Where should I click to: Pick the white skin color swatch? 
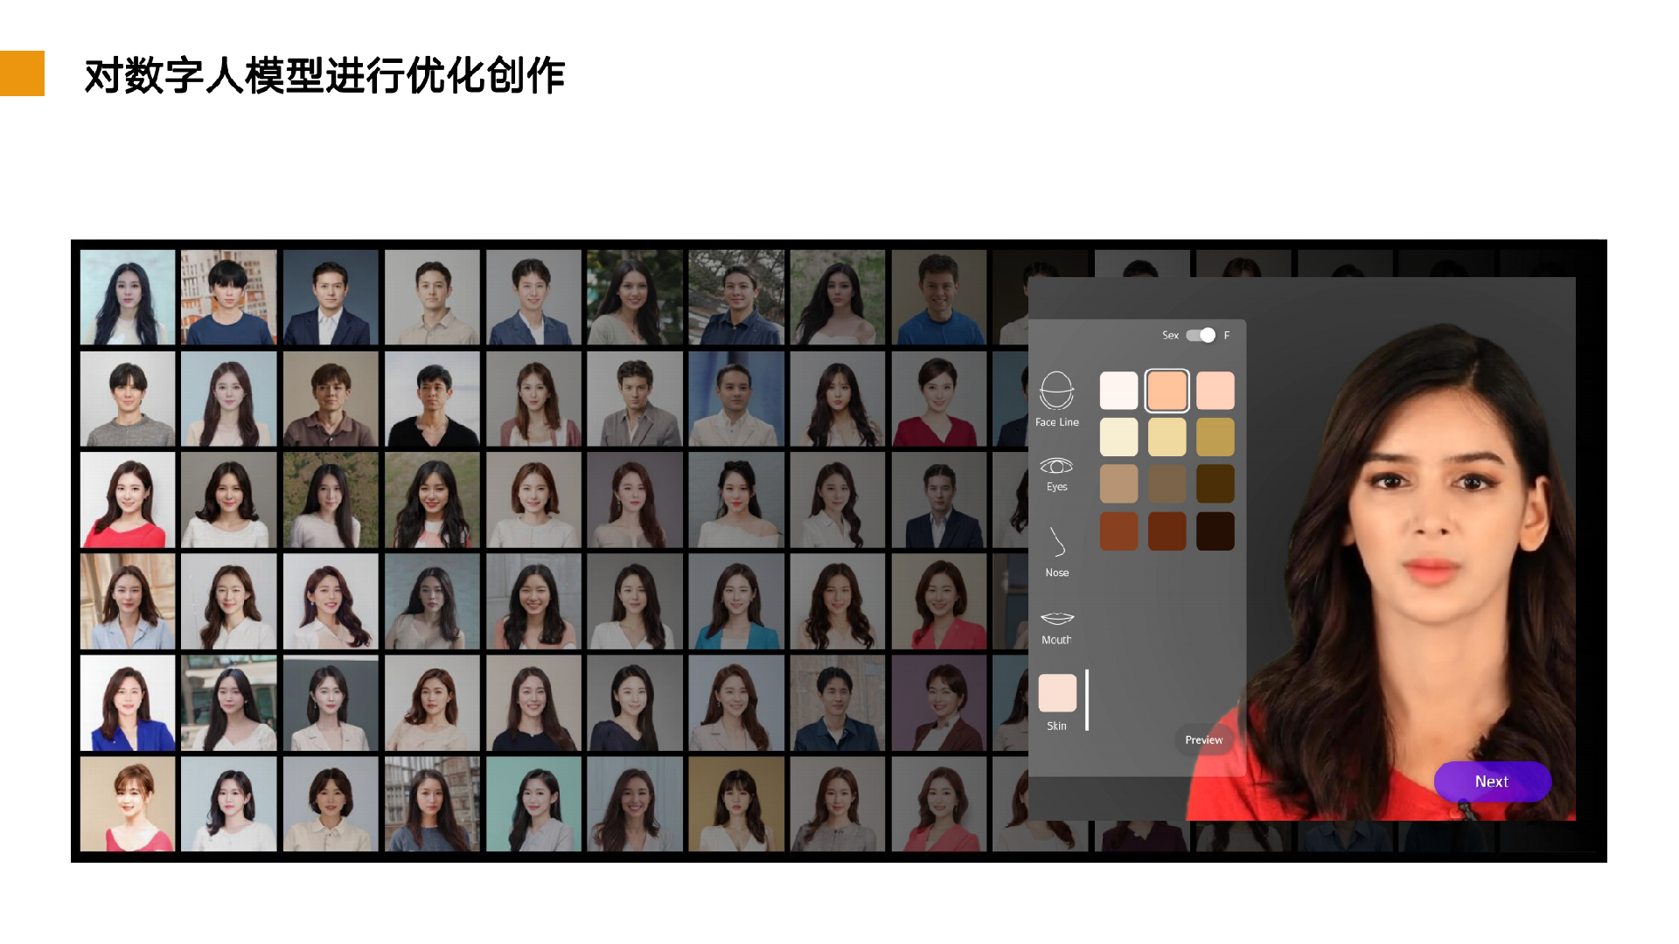[1118, 391]
